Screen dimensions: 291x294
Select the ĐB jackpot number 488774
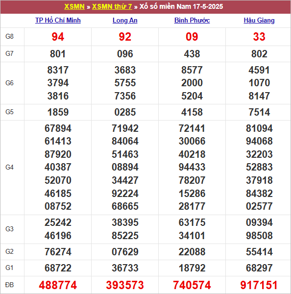click(x=58, y=285)
